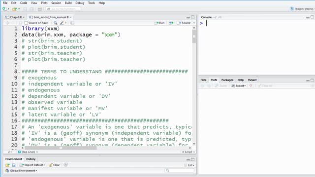The image size is (315, 177).
Task: Collapse the TERMS TO UNDERSTAND section fold
Action: (19, 72)
